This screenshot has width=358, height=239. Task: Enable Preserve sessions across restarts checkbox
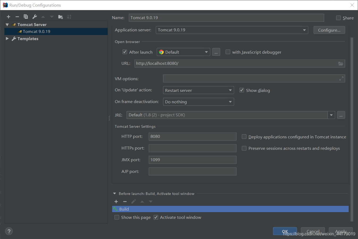point(244,148)
